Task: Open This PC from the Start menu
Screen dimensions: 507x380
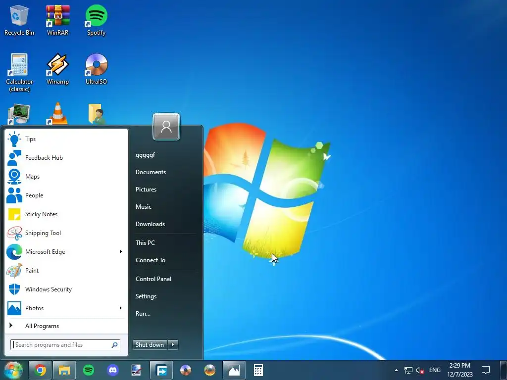Action: point(145,242)
